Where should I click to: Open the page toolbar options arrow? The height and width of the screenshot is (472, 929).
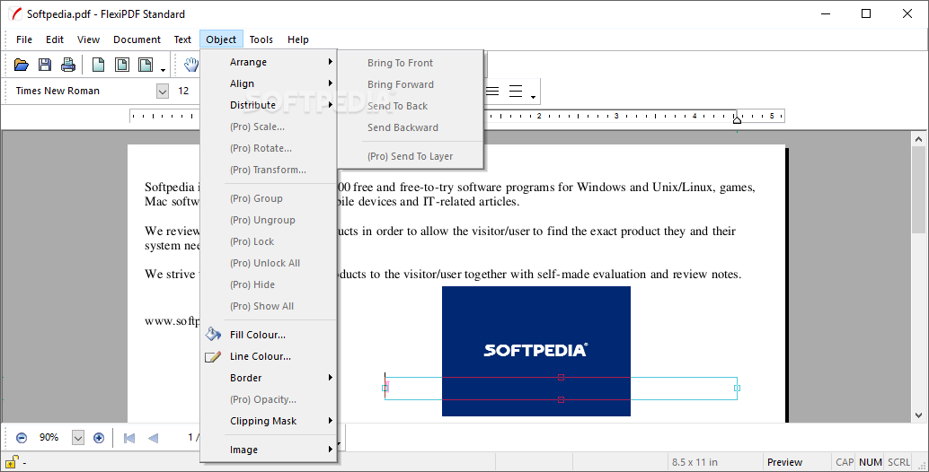[x=163, y=70]
